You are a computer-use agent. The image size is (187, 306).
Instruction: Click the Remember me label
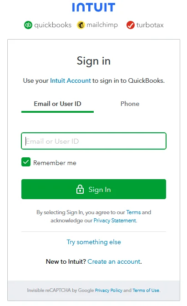click(x=55, y=163)
